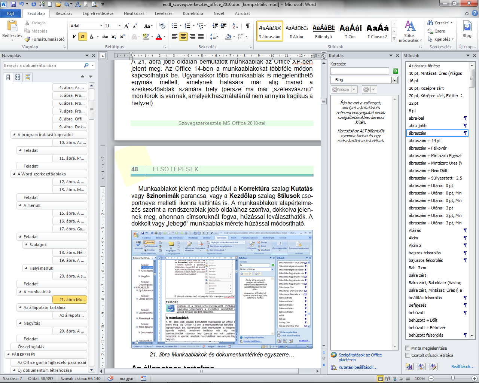Click the bullet list icon

174,26
